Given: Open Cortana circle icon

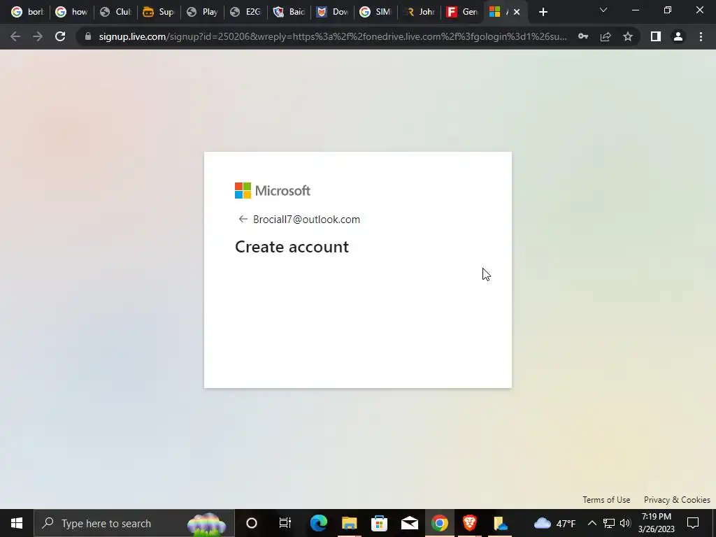Looking at the screenshot, I should point(252,523).
